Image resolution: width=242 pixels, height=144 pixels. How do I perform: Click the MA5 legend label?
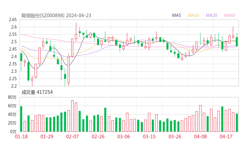176,15
